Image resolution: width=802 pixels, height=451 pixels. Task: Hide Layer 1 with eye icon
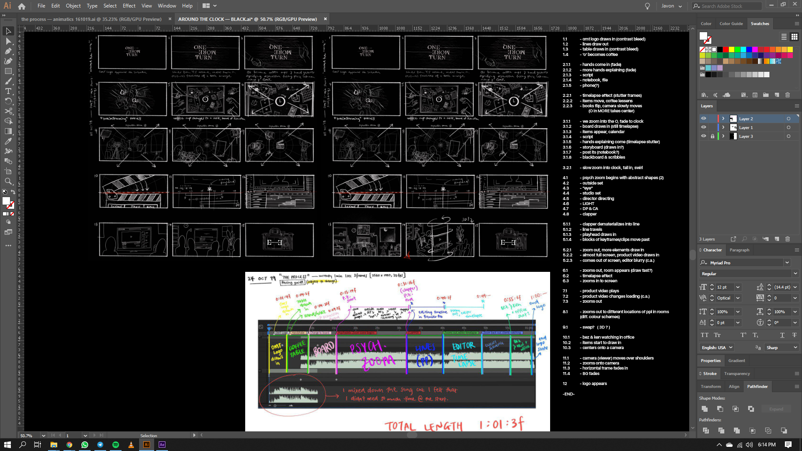pos(703,127)
